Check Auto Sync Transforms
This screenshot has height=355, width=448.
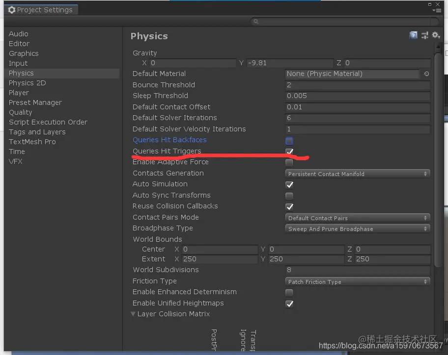(289, 196)
